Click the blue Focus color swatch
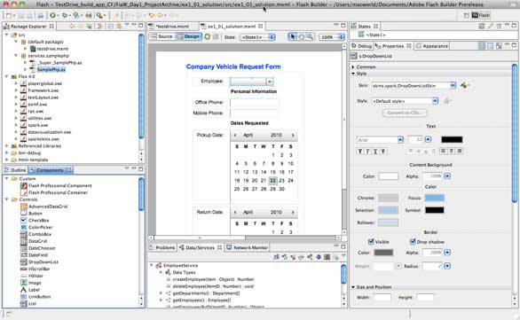The width and height of the screenshot is (520, 320). [435, 198]
